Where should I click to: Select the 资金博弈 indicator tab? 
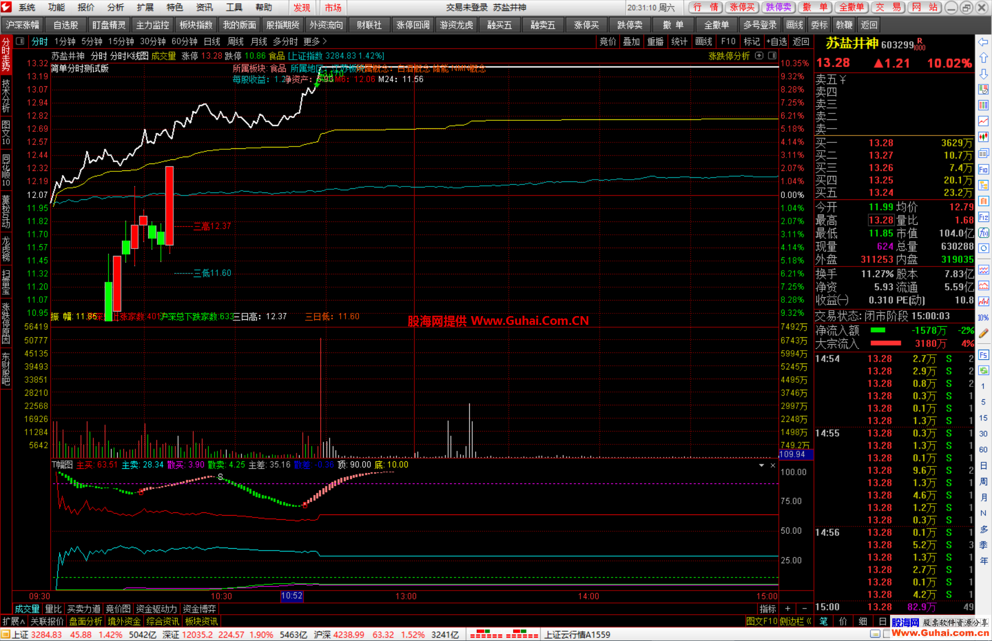[x=199, y=609]
